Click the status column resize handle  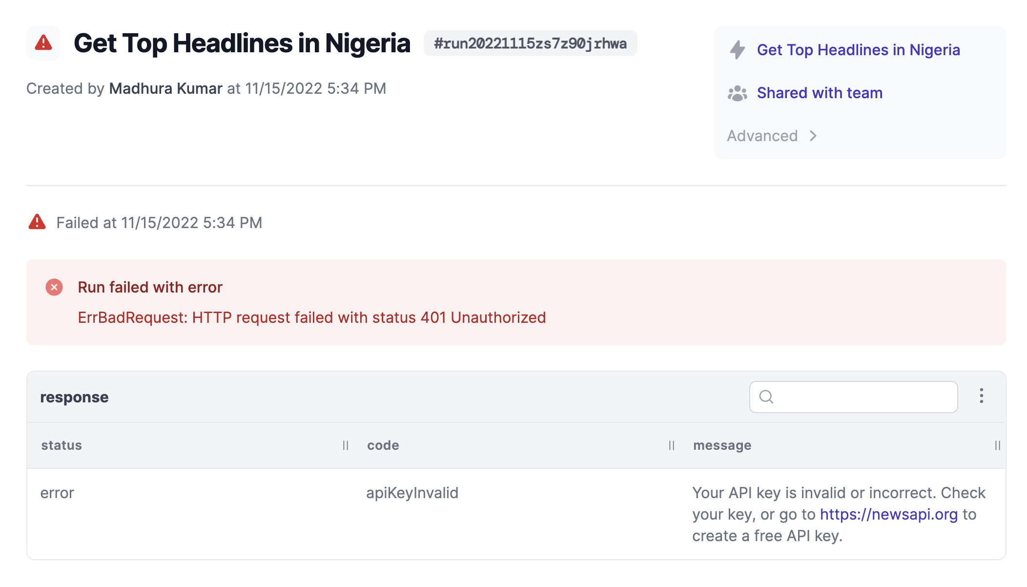[x=346, y=445]
